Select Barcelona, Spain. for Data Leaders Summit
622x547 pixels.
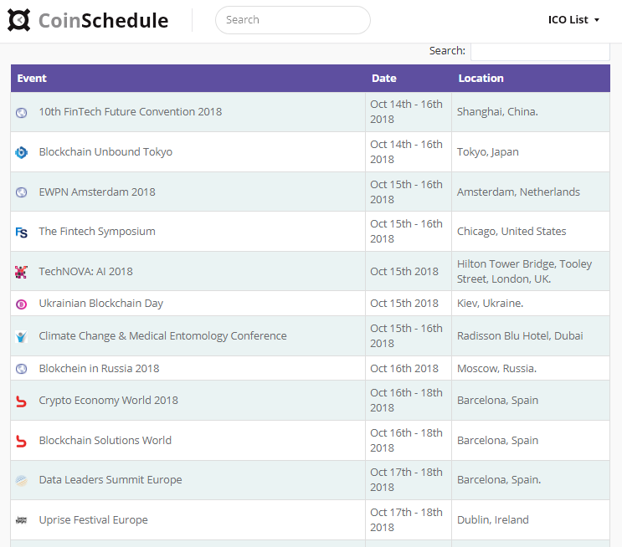click(x=531, y=479)
